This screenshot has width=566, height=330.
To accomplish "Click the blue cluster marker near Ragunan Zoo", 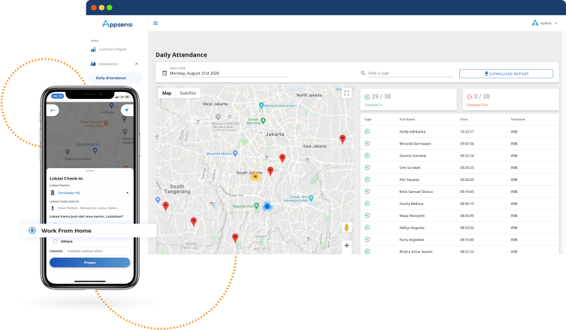I will pyautogui.click(x=267, y=206).
